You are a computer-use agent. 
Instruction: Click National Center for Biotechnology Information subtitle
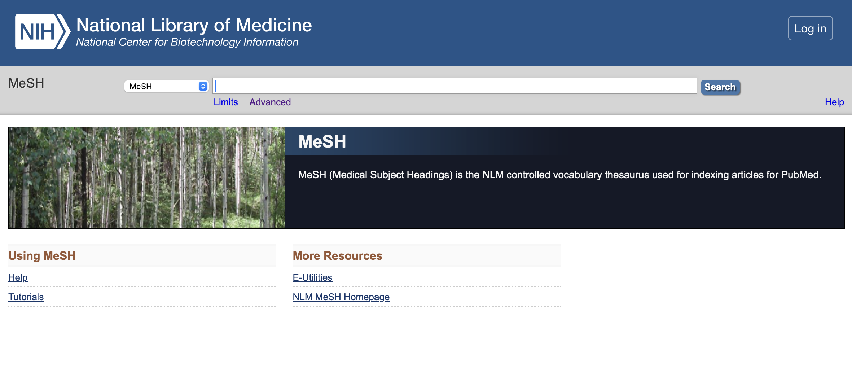coord(187,42)
